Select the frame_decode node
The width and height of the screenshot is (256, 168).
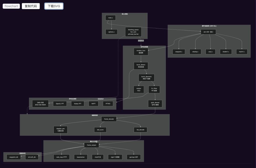(x=109, y=119)
